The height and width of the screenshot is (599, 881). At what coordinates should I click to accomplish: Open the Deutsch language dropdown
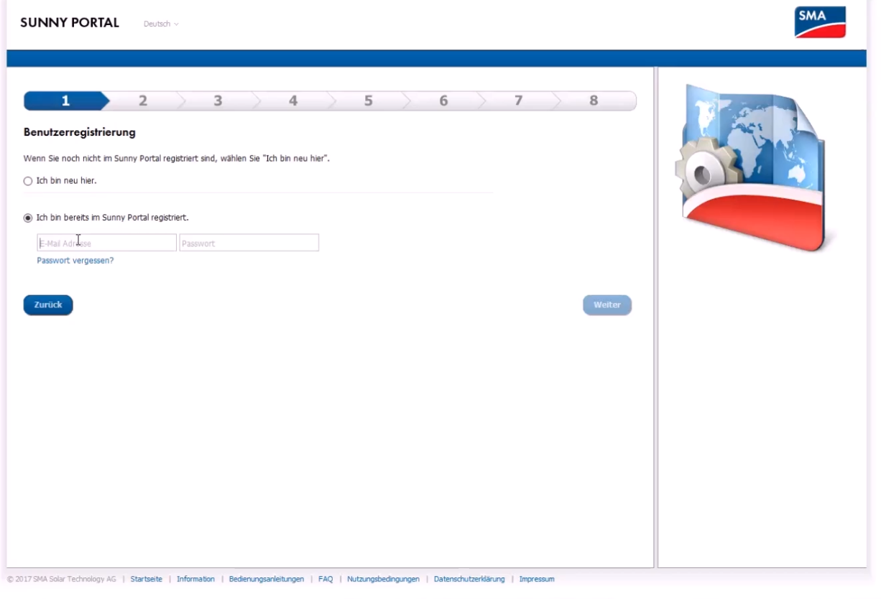pyautogui.click(x=161, y=24)
